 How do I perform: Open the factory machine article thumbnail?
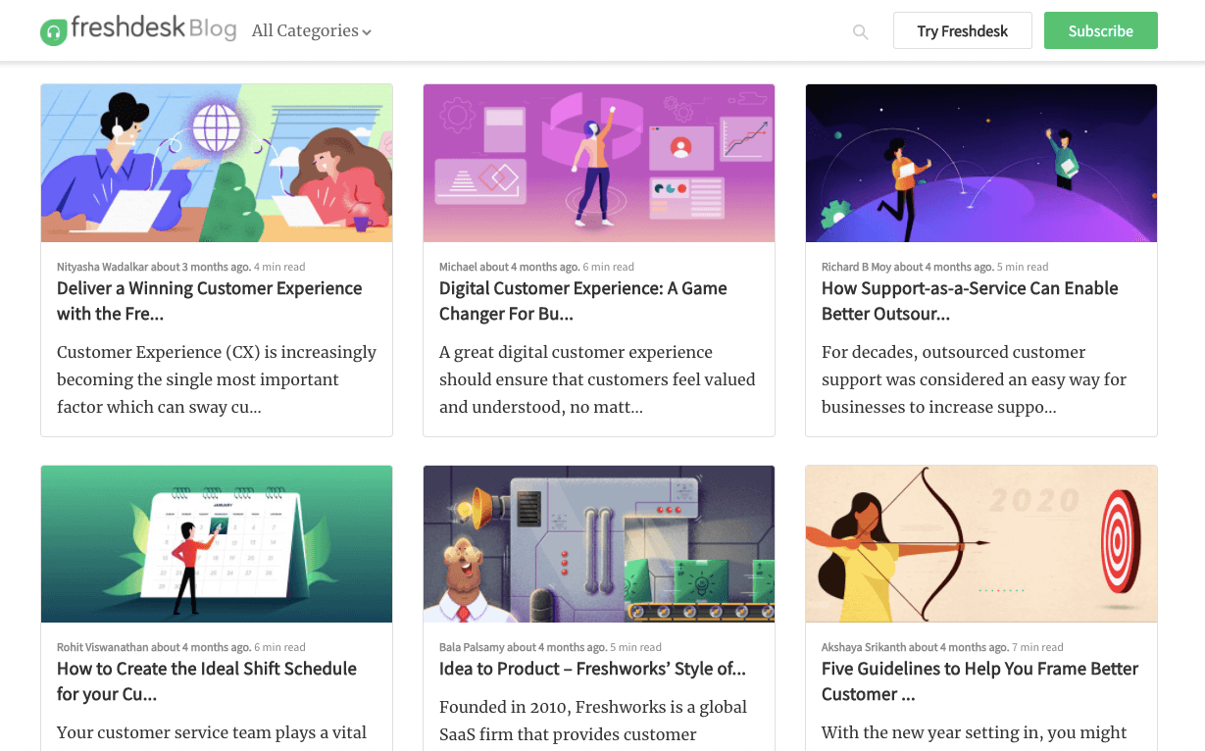pyautogui.click(x=599, y=544)
